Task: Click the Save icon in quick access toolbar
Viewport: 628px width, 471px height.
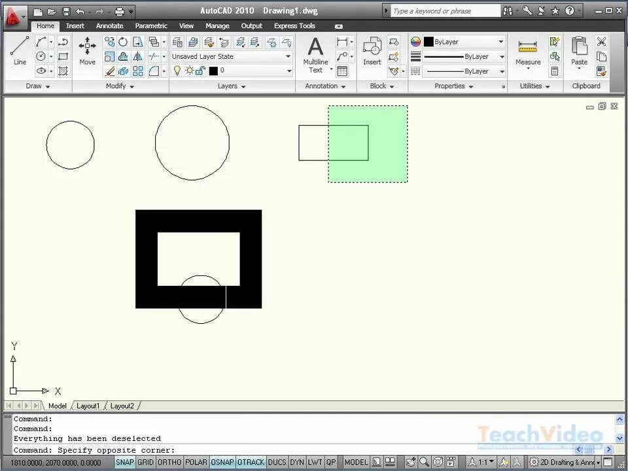Action: [67, 11]
